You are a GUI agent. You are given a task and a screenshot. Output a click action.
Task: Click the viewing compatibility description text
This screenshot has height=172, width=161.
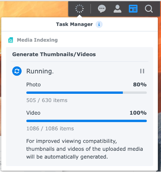click(84, 149)
